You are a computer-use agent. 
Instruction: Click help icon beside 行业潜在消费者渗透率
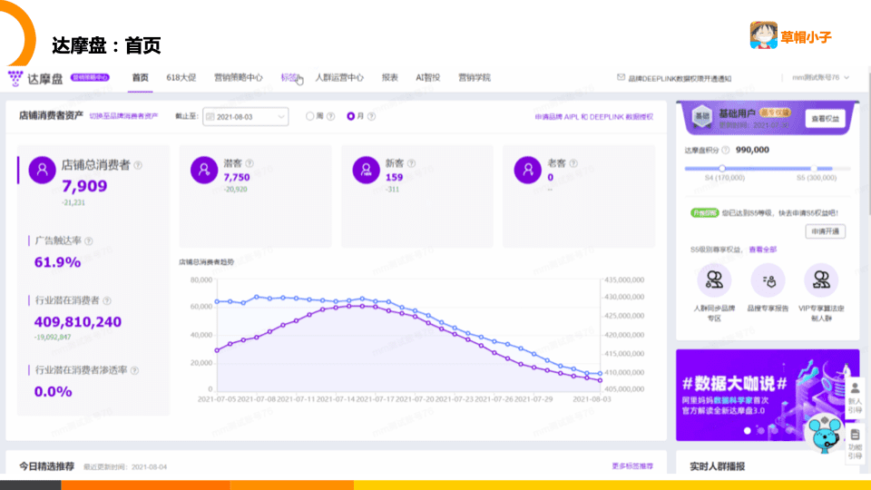(x=134, y=370)
